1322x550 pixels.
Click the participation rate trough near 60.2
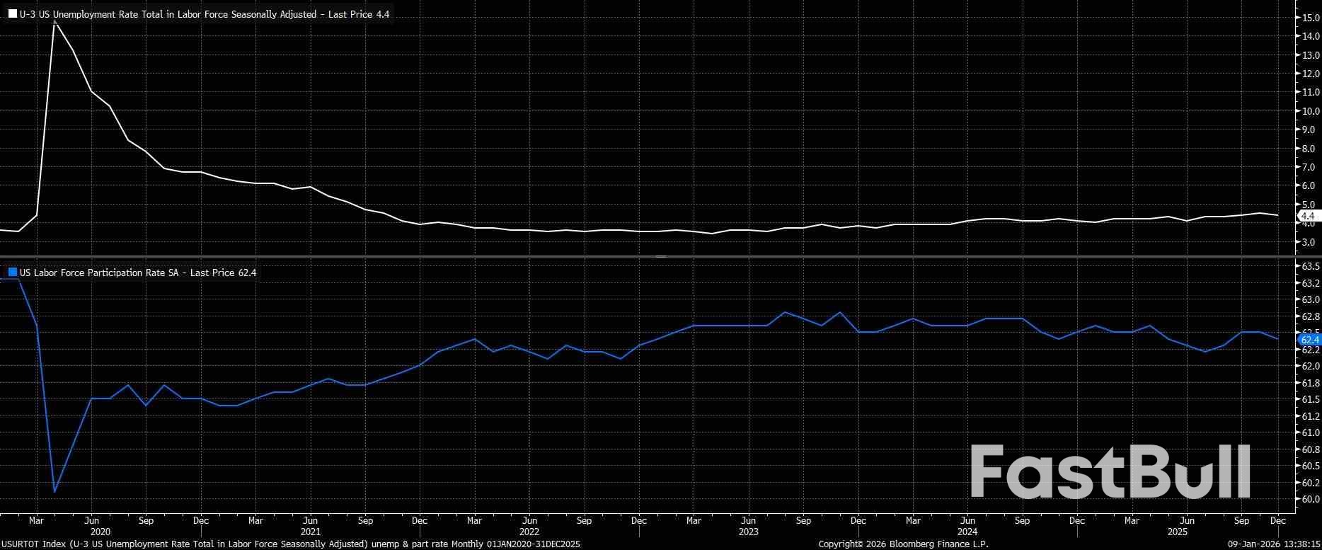click(x=54, y=491)
